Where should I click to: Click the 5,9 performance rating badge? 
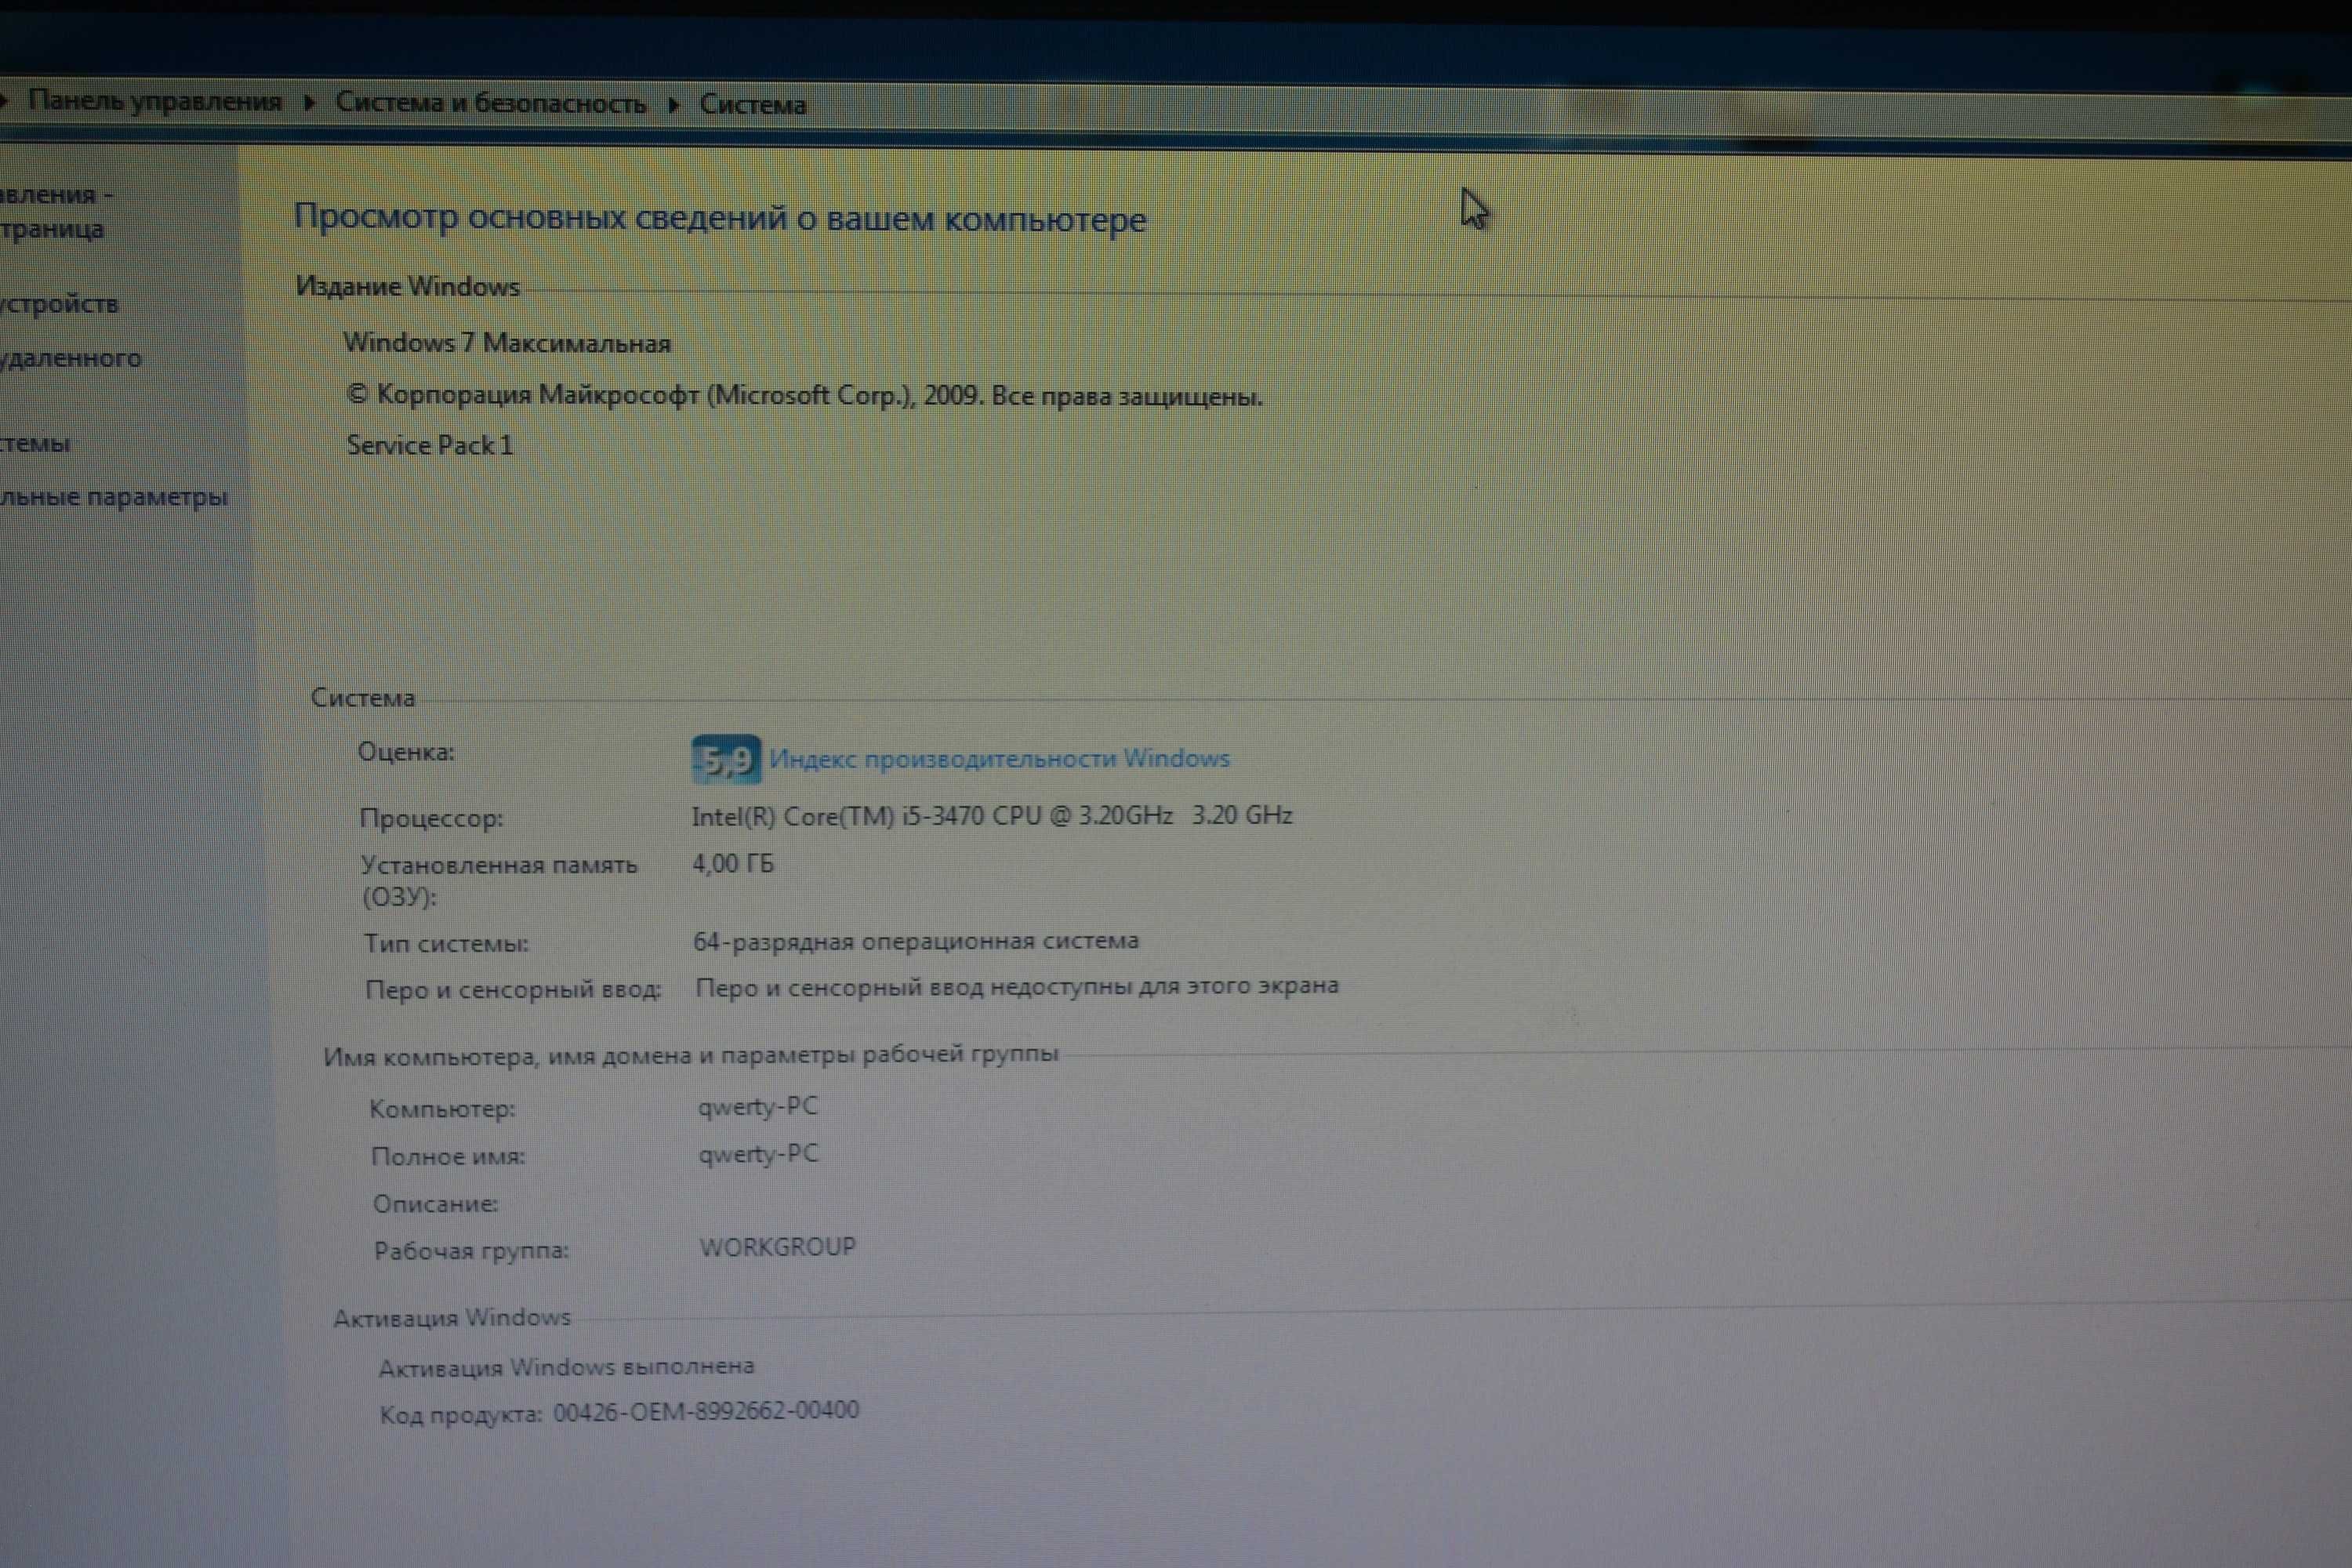pyautogui.click(x=726, y=760)
